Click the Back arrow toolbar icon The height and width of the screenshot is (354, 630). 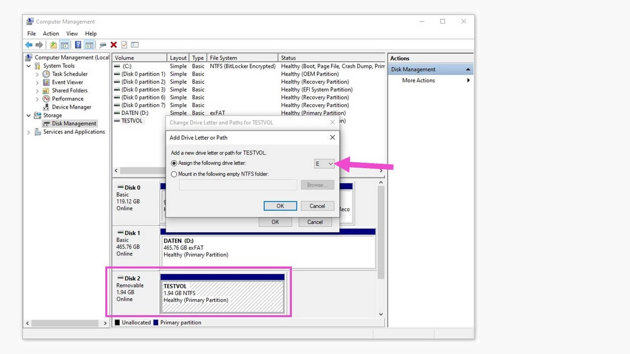29,45
